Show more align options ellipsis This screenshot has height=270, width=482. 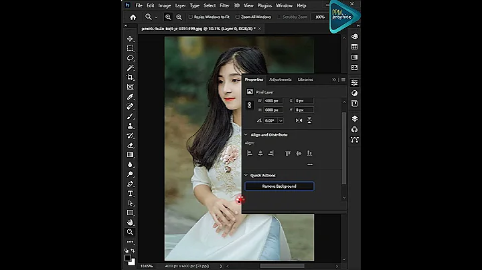coord(310,164)
